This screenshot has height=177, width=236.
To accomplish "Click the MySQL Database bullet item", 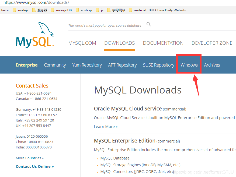I will pyautogui.click(x=115, y=158).
